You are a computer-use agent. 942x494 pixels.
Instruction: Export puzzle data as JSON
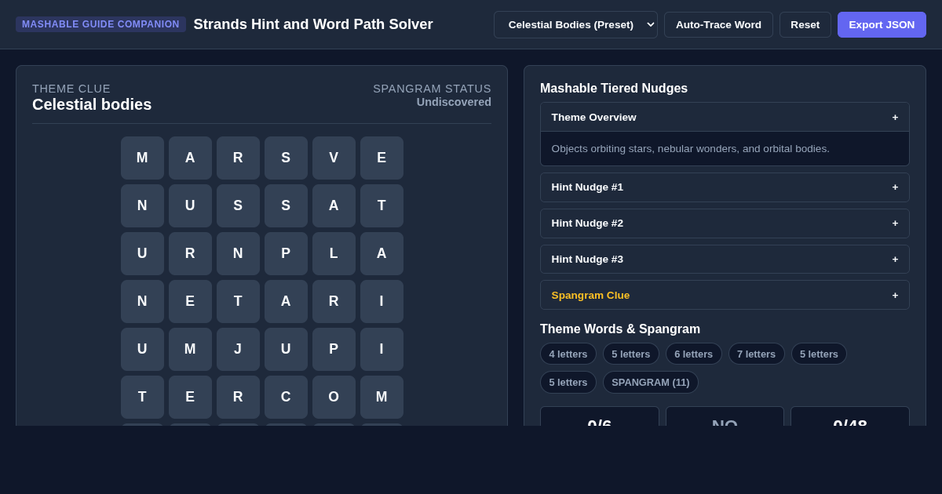(x=882, y=24)
